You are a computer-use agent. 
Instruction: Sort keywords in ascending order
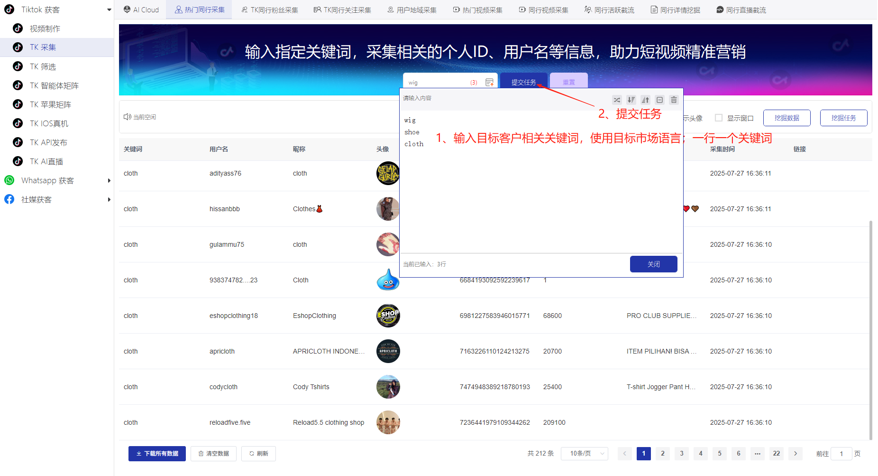(645, 100)
